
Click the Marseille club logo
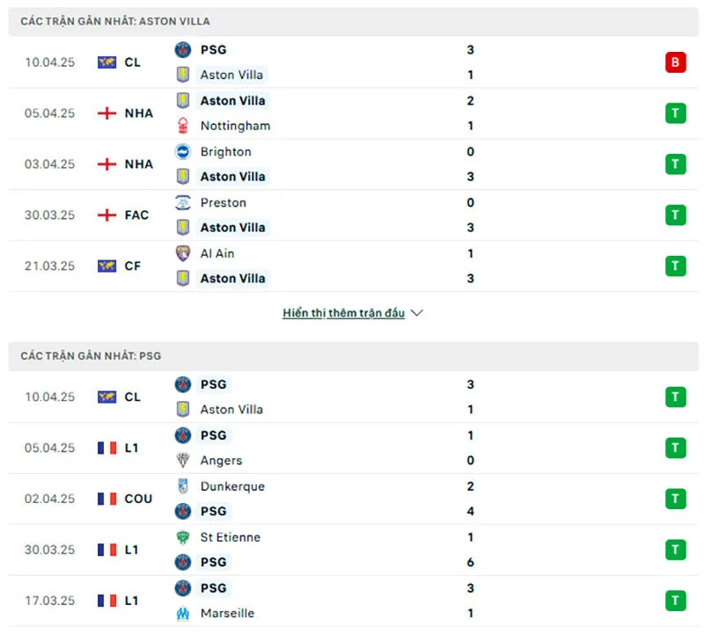pyautogui.click(x=183, y=613)
